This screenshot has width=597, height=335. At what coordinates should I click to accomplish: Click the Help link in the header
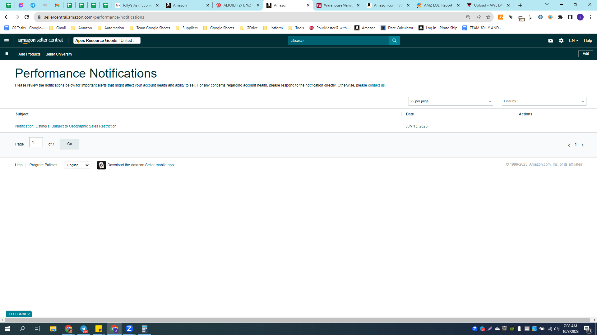[588, 41]
